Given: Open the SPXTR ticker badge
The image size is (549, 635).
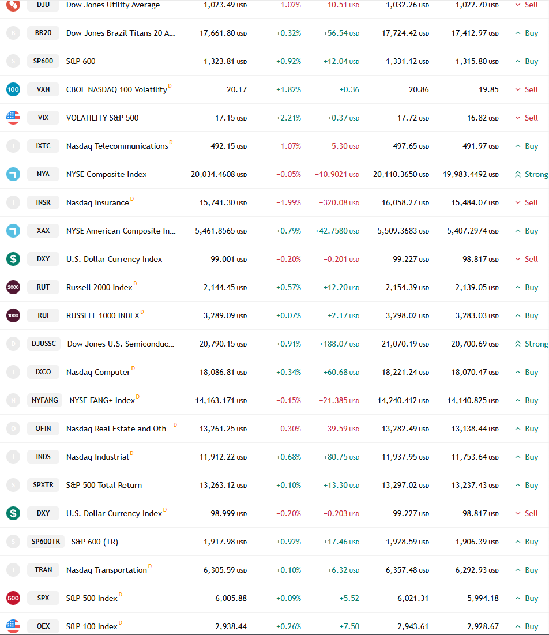Looking at the screenshot, I should 43,485.
